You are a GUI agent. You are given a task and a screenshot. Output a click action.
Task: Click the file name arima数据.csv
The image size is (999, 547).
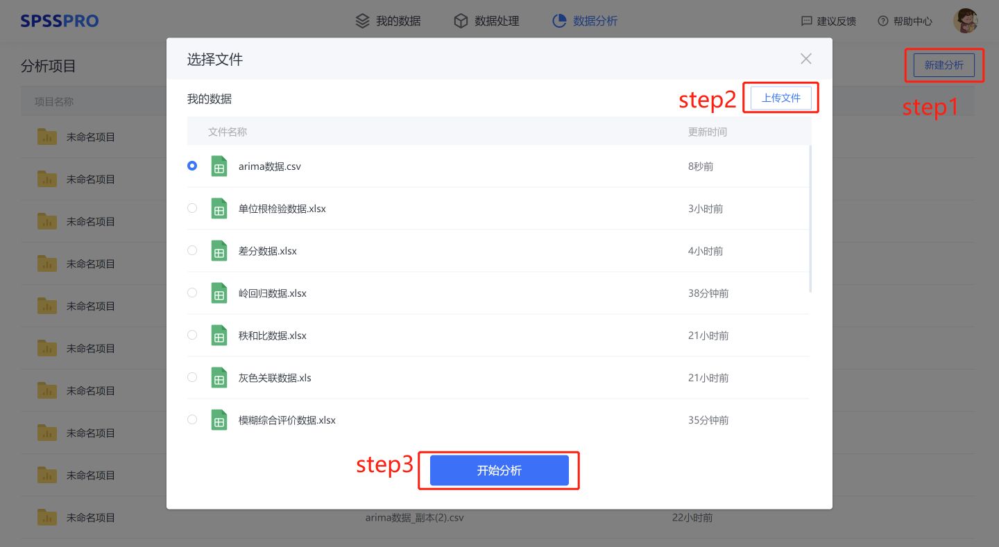(x=270, y=166)
